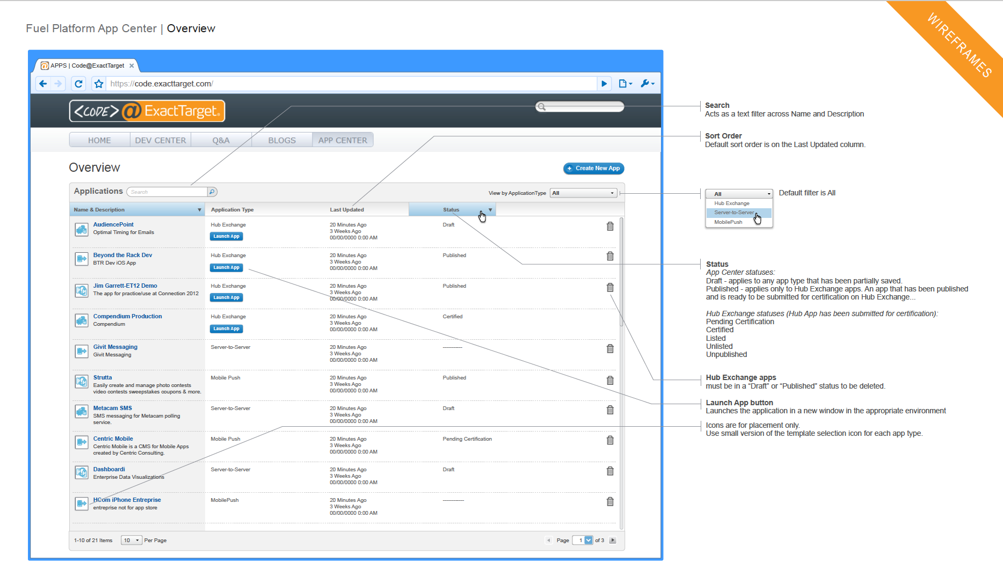Screen dimensions: 1003x584
Task: Sort by Name & Description column arrow
Action: click(x=199, y=210)
